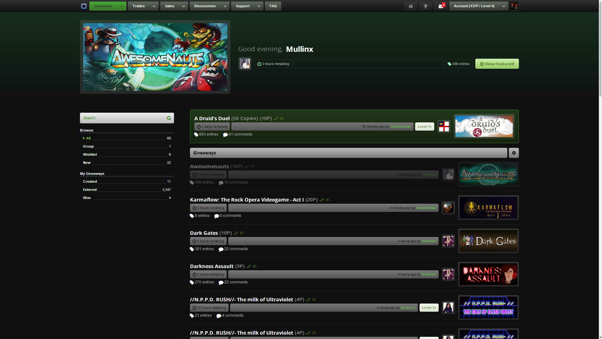Image resolution: width=602 pixels, height=339 pixels.
Task: Open the gift icon in the top bar
Action: (x=410, y=6)
